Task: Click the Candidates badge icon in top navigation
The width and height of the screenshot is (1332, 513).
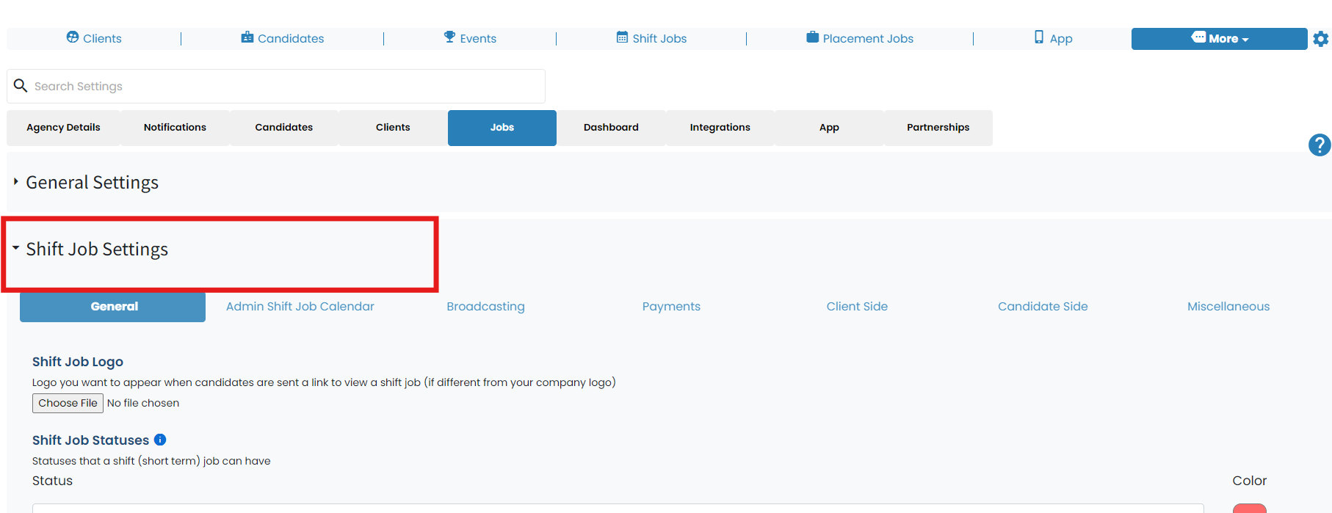Action: coord(247,37)
